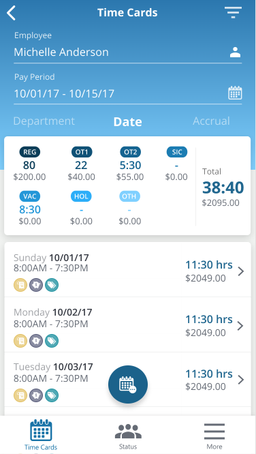
Task: Open the filter icon at top right
Action: (x=233, y=13)
